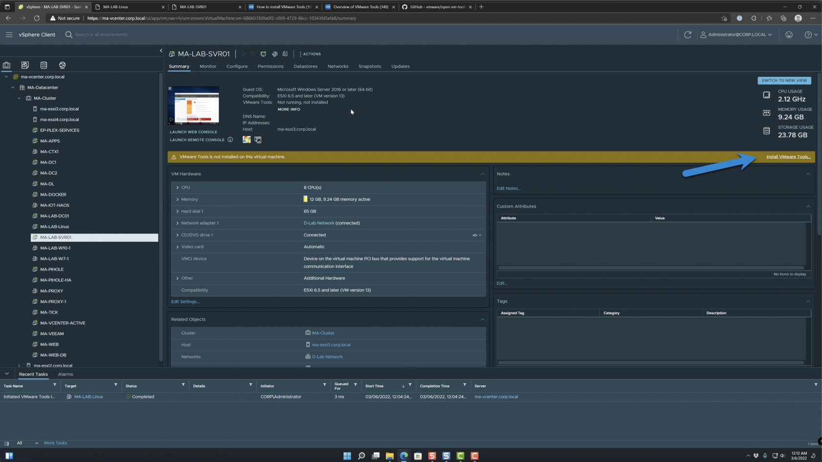Open the Permissions tab
Image resolution: width=822 pixels, height=462 pixels.
coord(271,66)
